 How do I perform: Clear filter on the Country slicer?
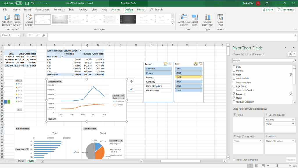[170, 64]
